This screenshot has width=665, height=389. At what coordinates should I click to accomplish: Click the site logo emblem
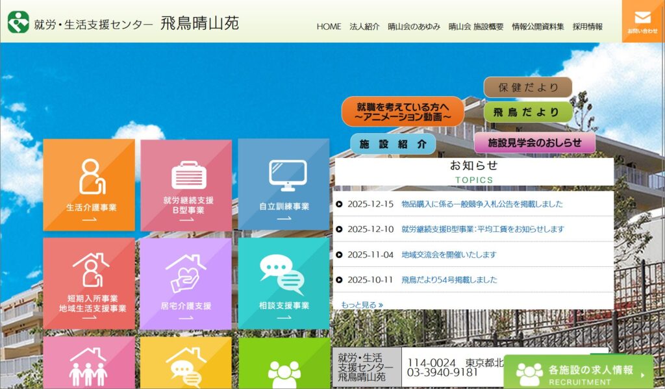18,22
